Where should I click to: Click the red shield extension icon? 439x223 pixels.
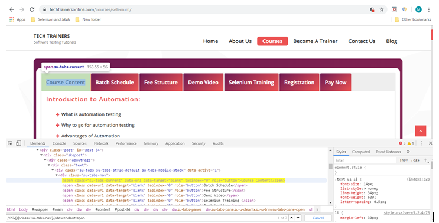tap(394, 9)
